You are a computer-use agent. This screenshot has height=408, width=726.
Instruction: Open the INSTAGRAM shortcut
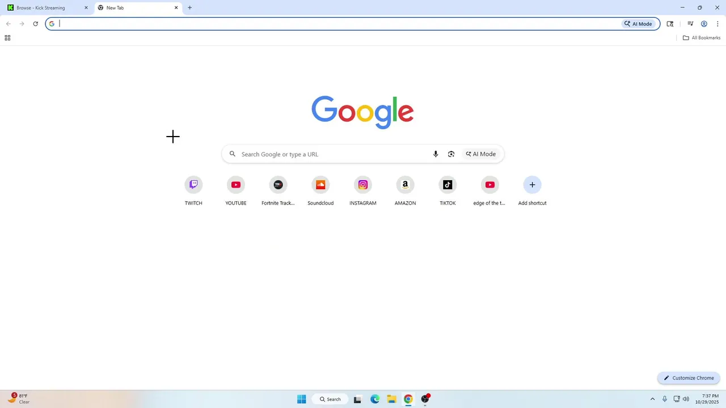point(363,192)
